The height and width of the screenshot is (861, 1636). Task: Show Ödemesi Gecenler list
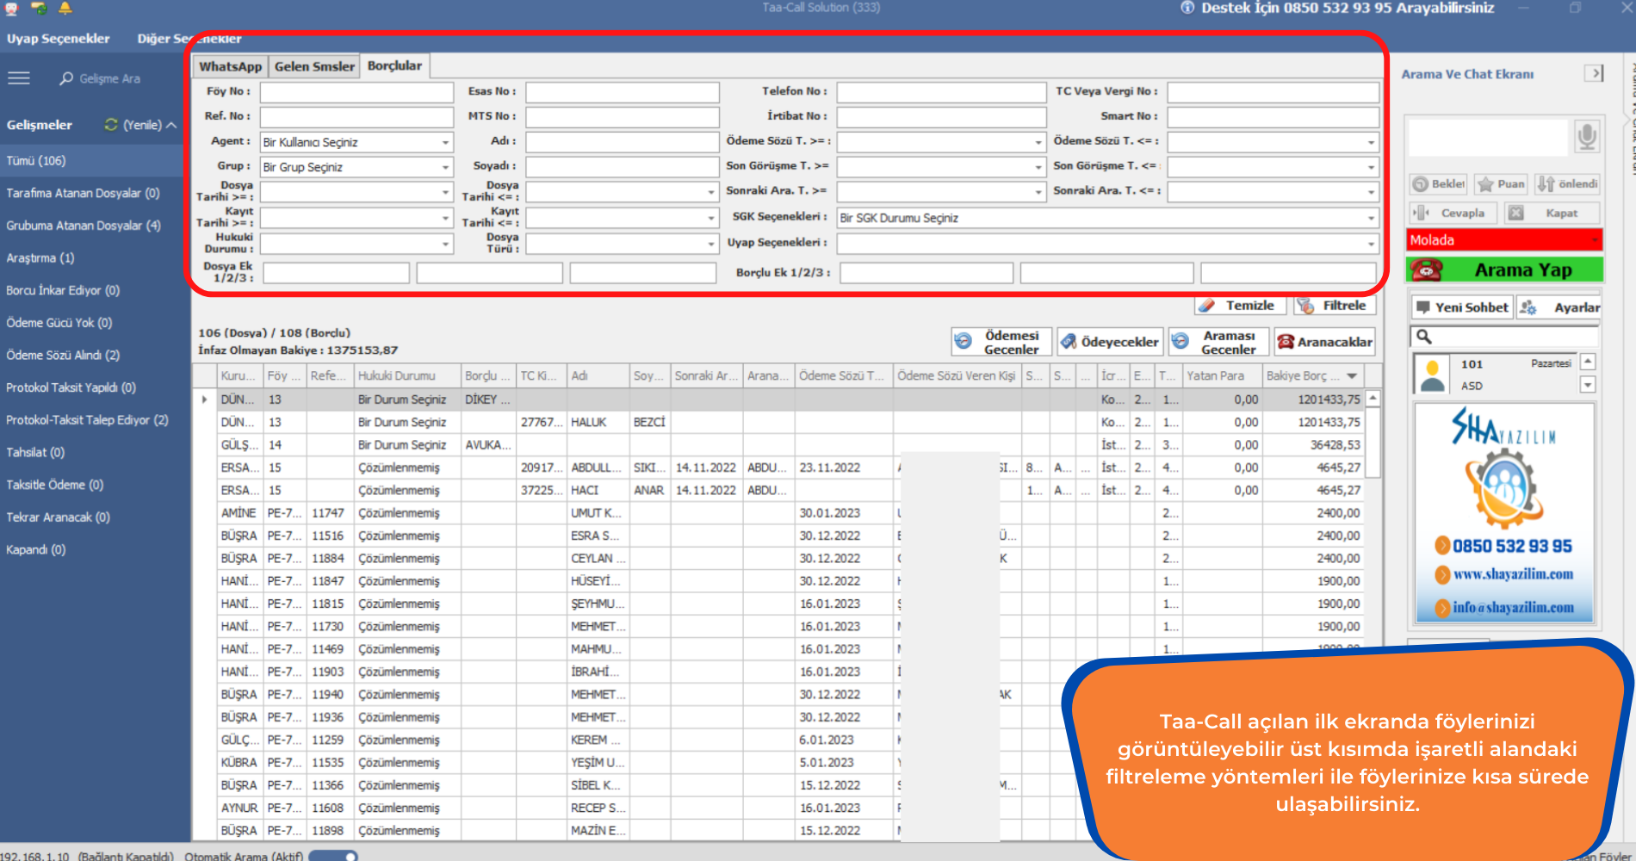pyautogui.click(x=1001, y=342)
